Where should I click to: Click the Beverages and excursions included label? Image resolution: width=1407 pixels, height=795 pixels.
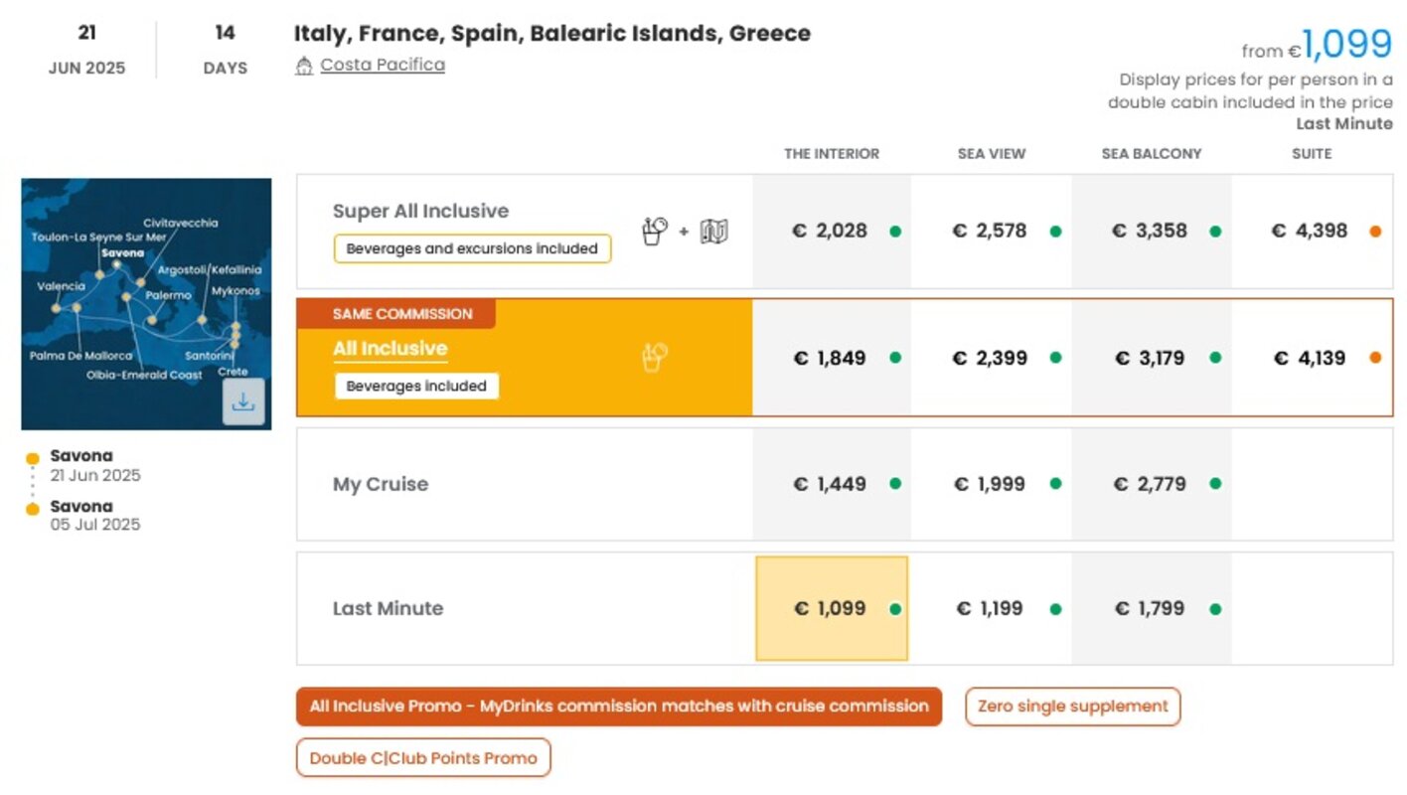(x=472, y=248)
